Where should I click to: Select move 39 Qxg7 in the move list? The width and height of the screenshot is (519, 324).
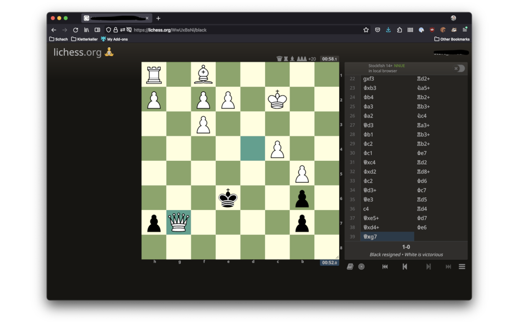point(387,237)
